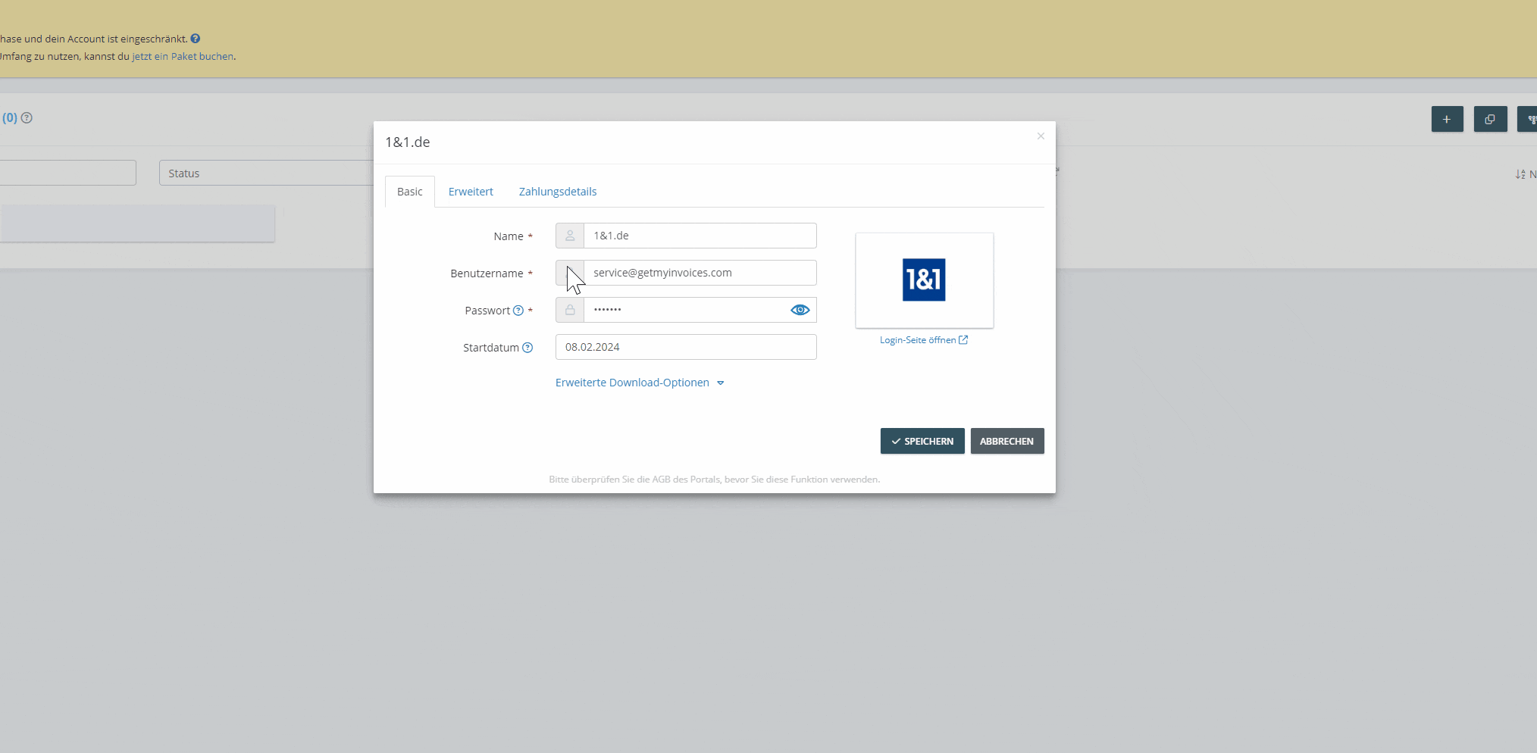
Task: Click the 1&1 logo thumbnail
Action: point(924,280)
